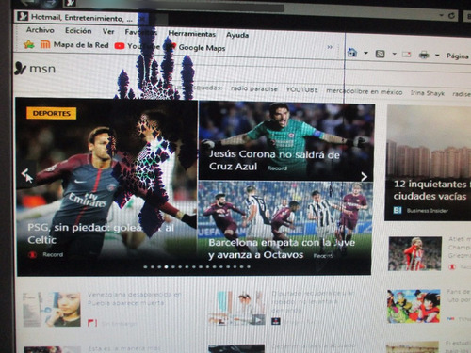Expand the favorites bar overflow chevron
The width and height of the screenshot is (471, 353).
(330, 47)
